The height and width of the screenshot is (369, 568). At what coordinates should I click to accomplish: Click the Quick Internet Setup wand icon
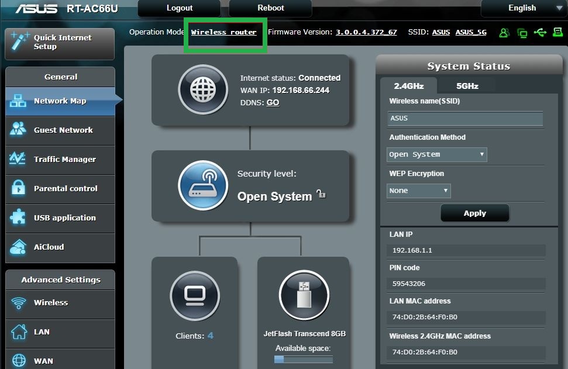click(19, 41)
